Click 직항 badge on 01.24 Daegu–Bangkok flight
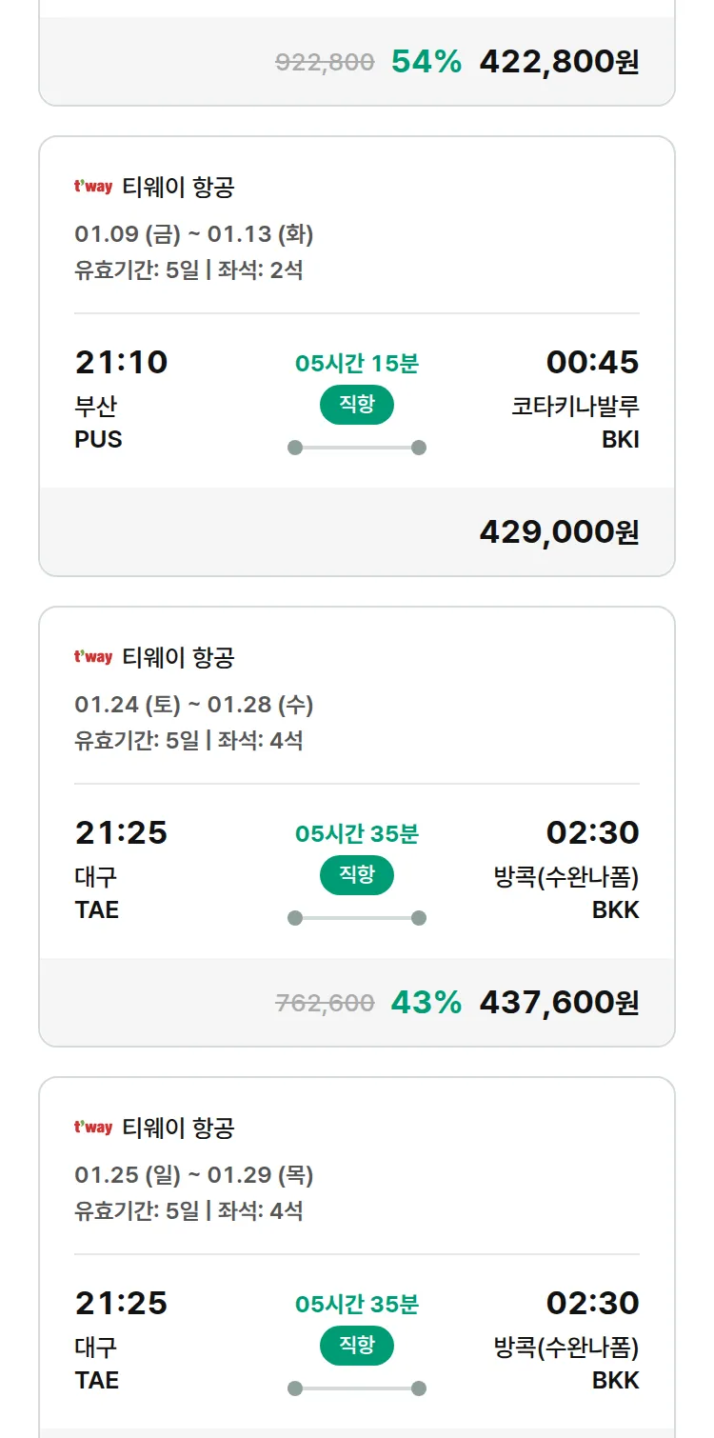The height and width of the screenshot is (1438, 714). coord(357,875)
